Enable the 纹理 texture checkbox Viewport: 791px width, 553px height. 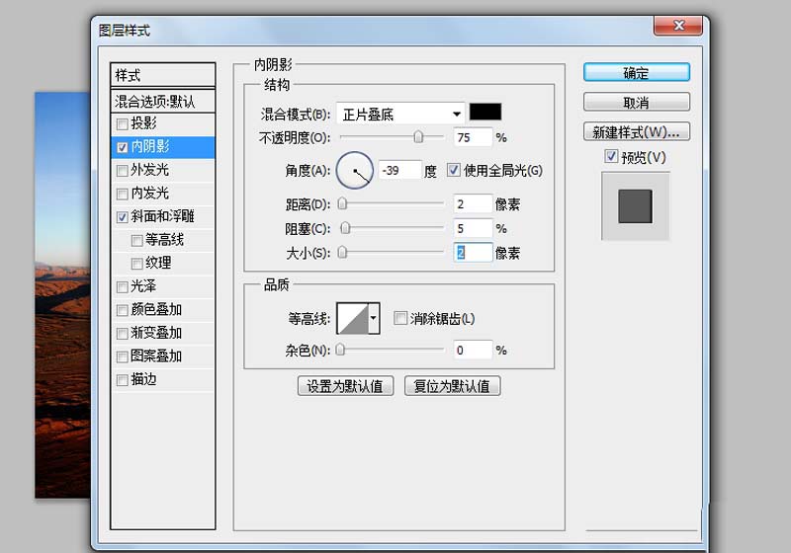click(136, 264)
